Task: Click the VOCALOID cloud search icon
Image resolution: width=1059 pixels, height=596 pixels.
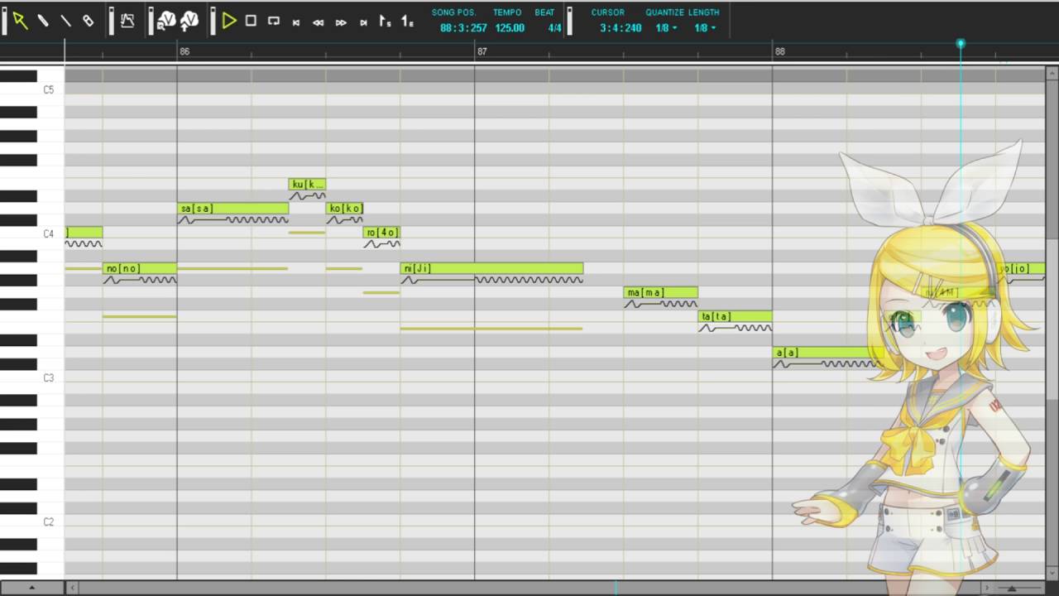Action: [167, 21]
